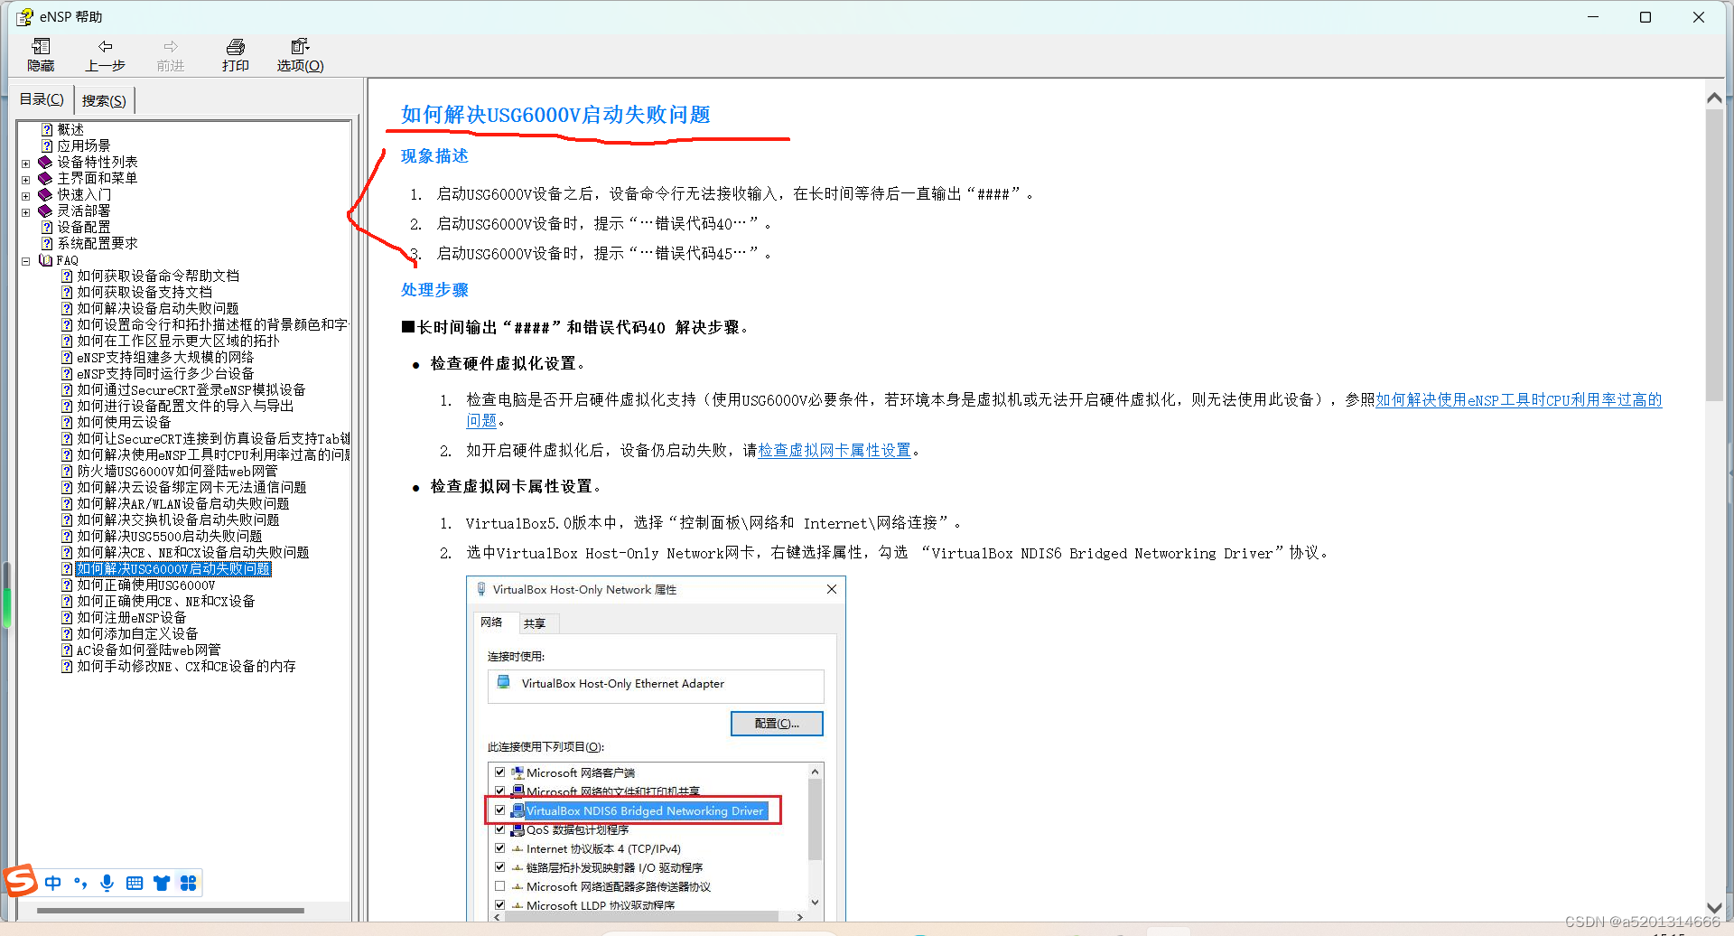Open 如何添加自定义设备 topic
The height and width of the screenshot is (936, 1734).
(137, 633)
